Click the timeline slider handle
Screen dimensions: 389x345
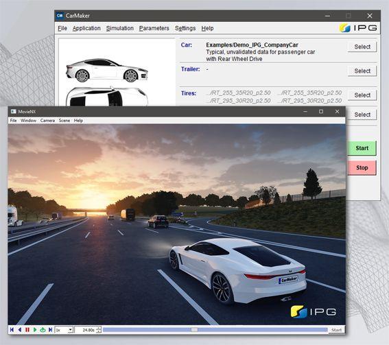tap(194, 330)
